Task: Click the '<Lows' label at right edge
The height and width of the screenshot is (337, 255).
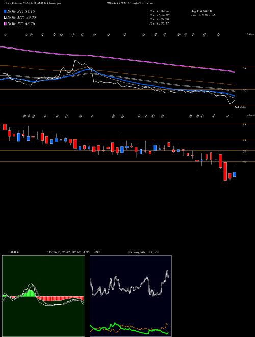Action: click(250, 115)
